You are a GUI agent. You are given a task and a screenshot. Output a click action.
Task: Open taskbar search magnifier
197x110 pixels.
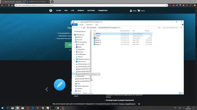[x=7, y=108]
